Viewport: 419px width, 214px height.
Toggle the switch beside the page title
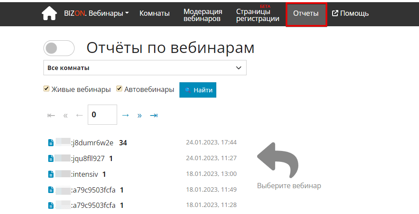pyautogui.click(x=59, y=48)
